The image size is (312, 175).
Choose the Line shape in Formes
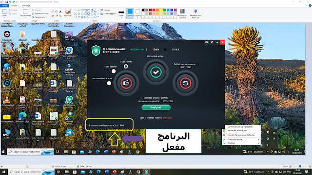pyautogui.click(x=76, y=10)
